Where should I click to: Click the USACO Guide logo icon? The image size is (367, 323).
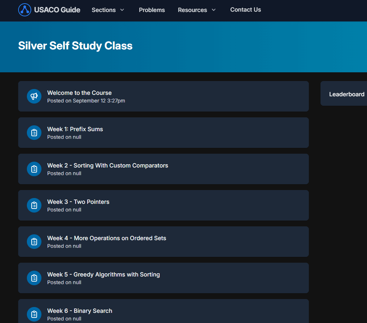tap(25, 10)
